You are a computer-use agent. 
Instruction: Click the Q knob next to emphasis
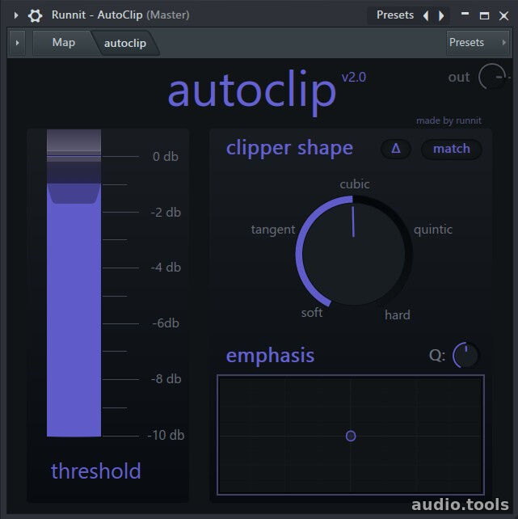point(465,355)
